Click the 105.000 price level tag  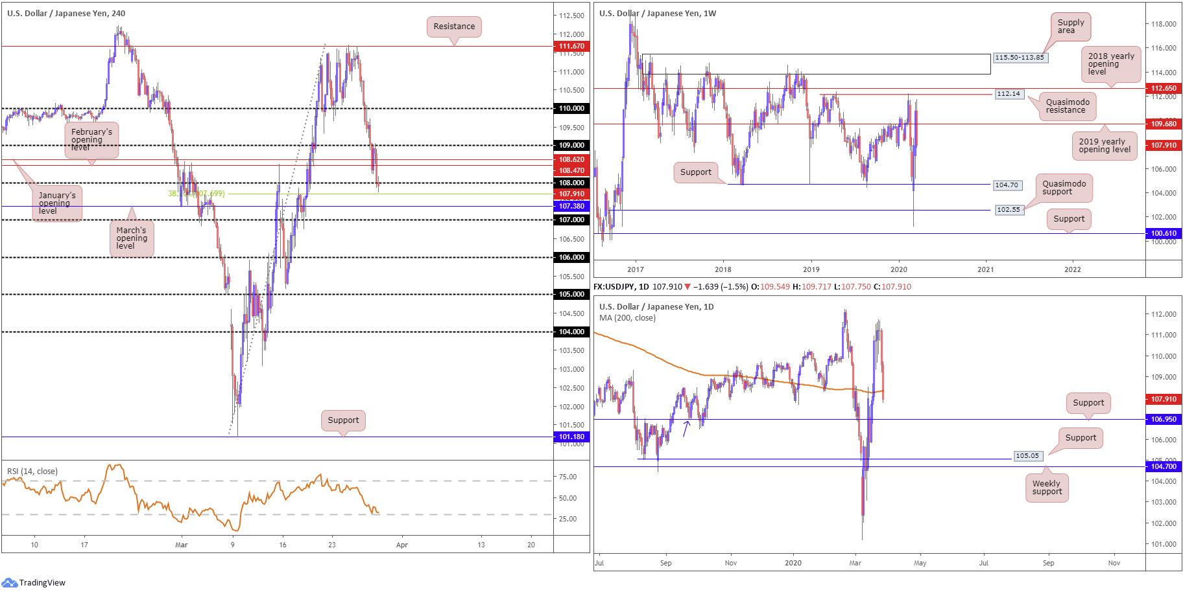[x=571, y=294]
